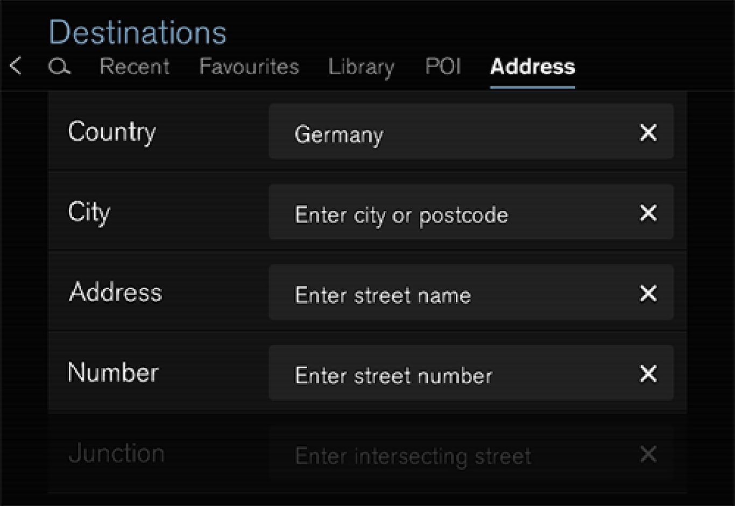This screenshot has height=506, width=735.
Task: Clear the street number field
Action: click(648, 374)
